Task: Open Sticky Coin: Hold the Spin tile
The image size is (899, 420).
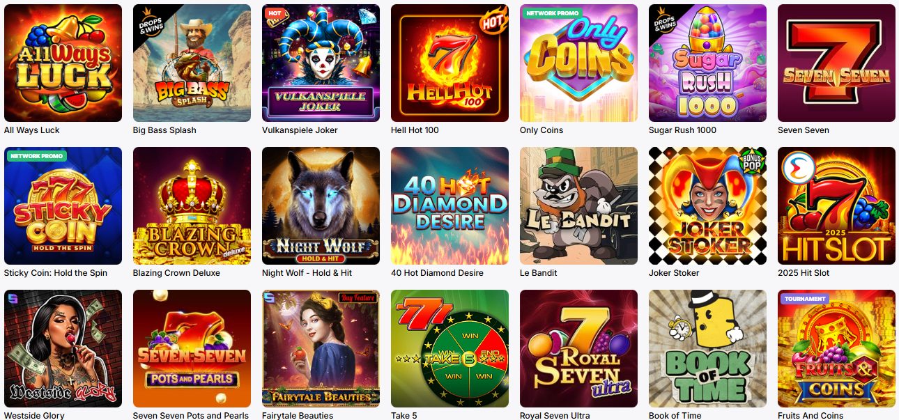Action: [x=63, y=205]
